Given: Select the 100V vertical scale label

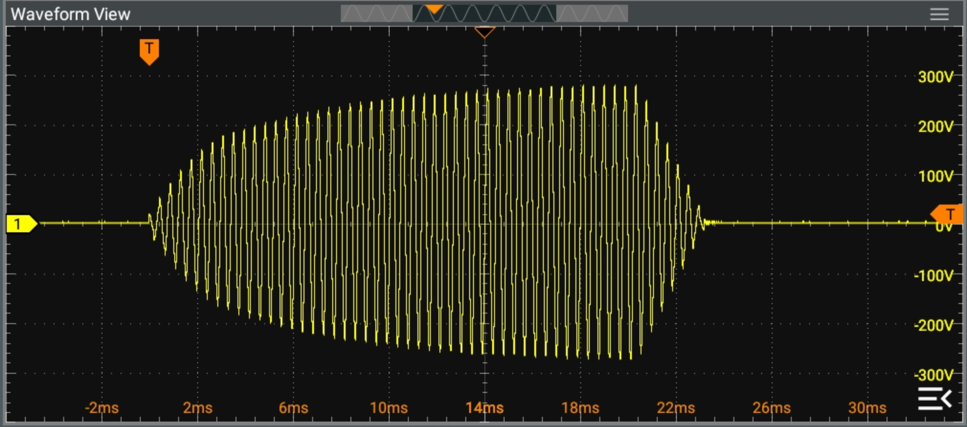Looking at the screenshot, I should tap(935, 176).
